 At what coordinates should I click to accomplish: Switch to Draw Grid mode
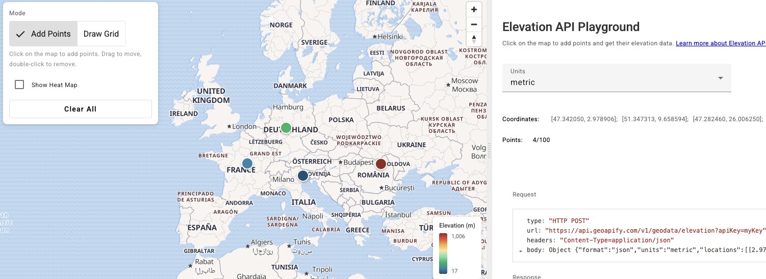coord(101,34)
